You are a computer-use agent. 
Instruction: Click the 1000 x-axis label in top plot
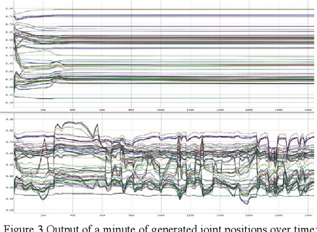160,110
